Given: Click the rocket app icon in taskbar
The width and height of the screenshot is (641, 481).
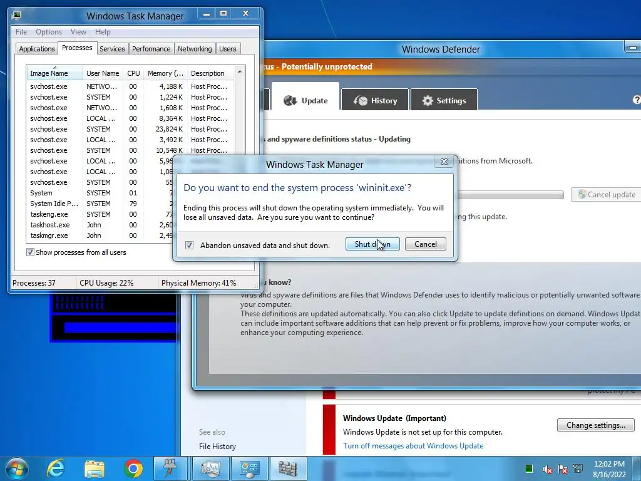Looking at the screenshot, I should pyautogui.click(x=170, y=468).
